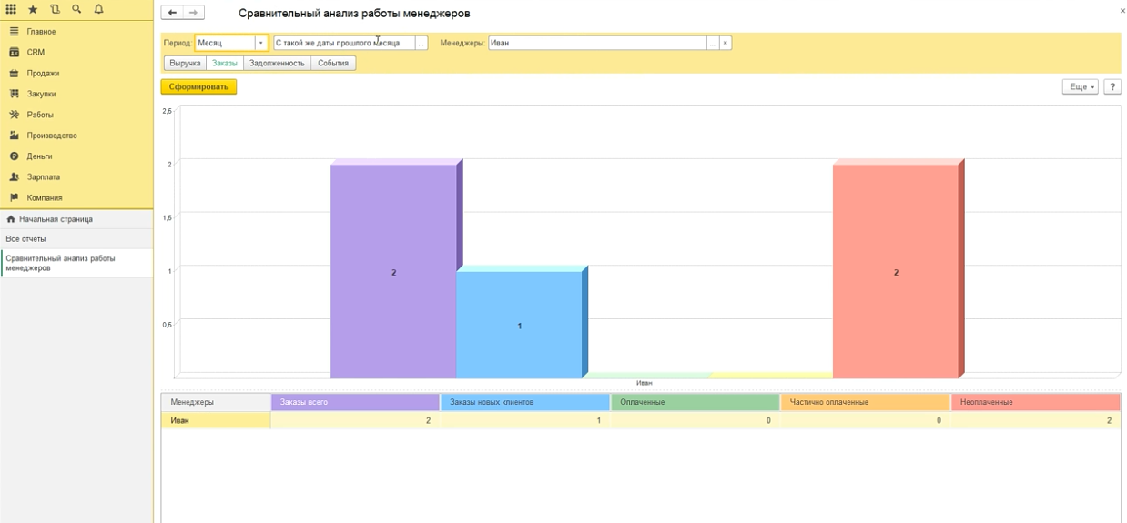Navigate back with left arrow button

pos(172,14)
